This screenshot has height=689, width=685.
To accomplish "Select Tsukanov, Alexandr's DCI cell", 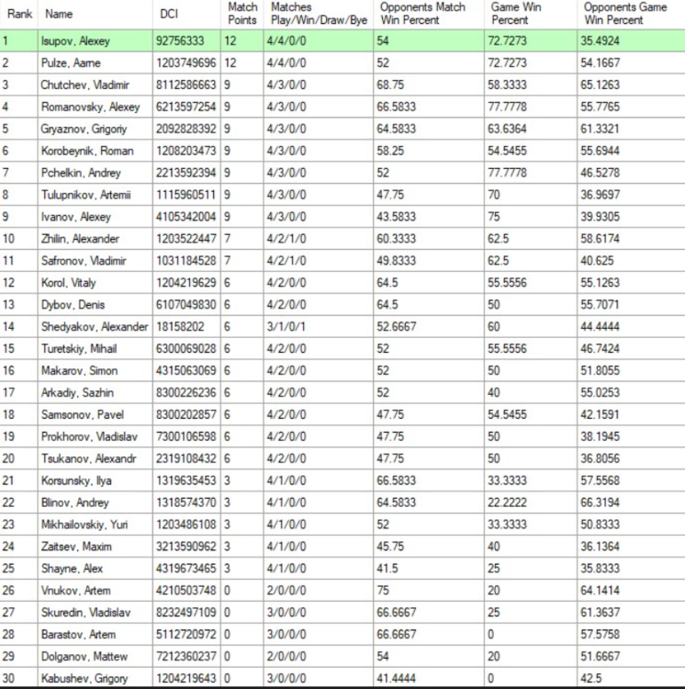I will coord(187,458).
